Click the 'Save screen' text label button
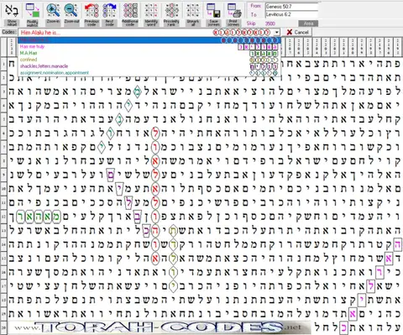 [x=213, y=23]
